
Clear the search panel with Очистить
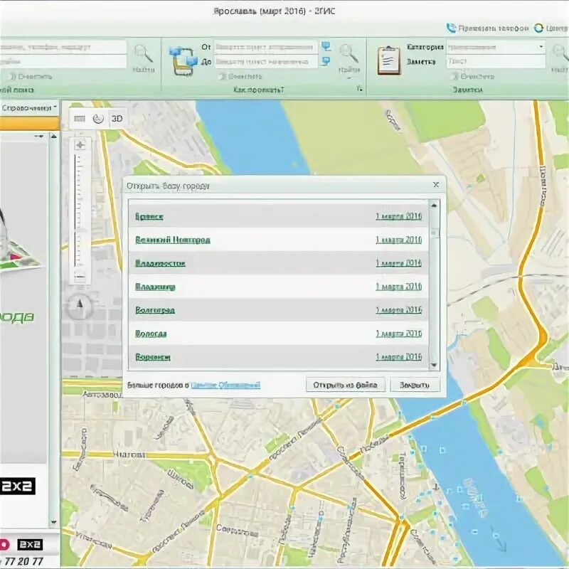(x=31, y=77)
